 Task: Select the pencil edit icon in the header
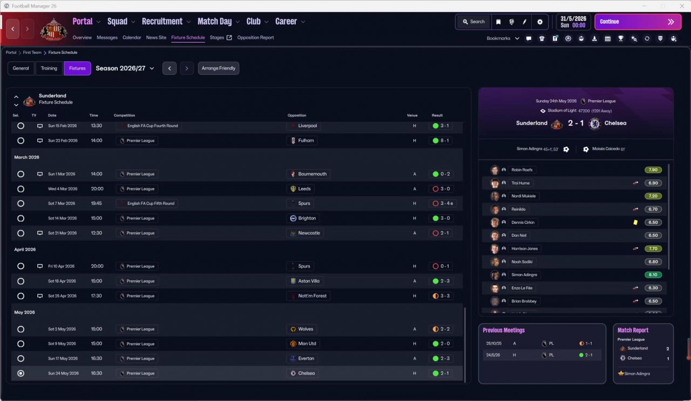pos(524,22)
